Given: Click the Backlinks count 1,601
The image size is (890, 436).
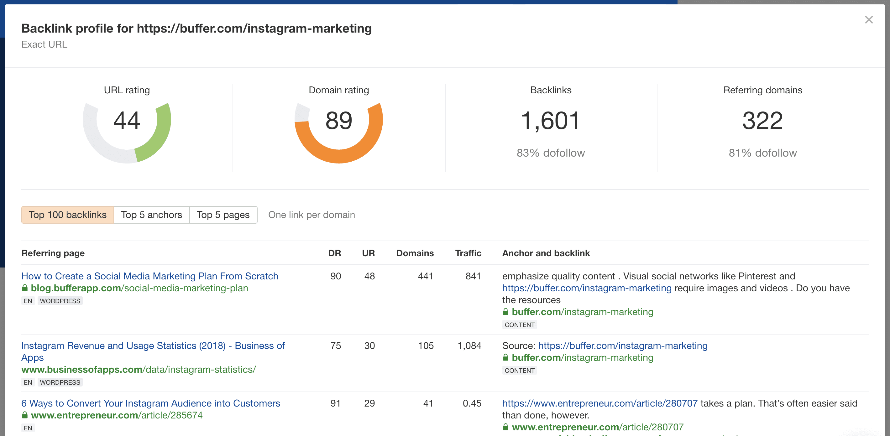Looking at the screenshot, I should click(x=551, y=121).
